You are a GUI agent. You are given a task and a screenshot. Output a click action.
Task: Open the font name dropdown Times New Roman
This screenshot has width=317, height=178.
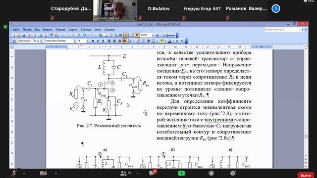pos(75,41)
